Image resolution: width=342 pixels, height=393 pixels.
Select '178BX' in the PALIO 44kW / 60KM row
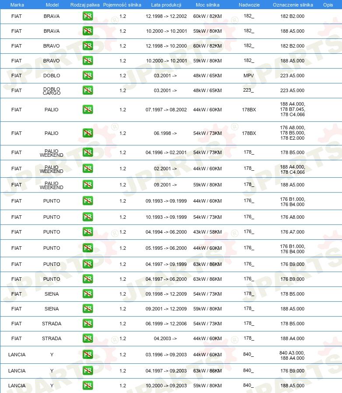coord(249,110)
